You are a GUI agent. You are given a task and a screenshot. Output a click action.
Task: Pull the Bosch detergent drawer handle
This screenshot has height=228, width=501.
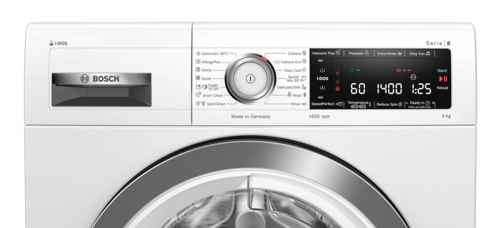101,79
